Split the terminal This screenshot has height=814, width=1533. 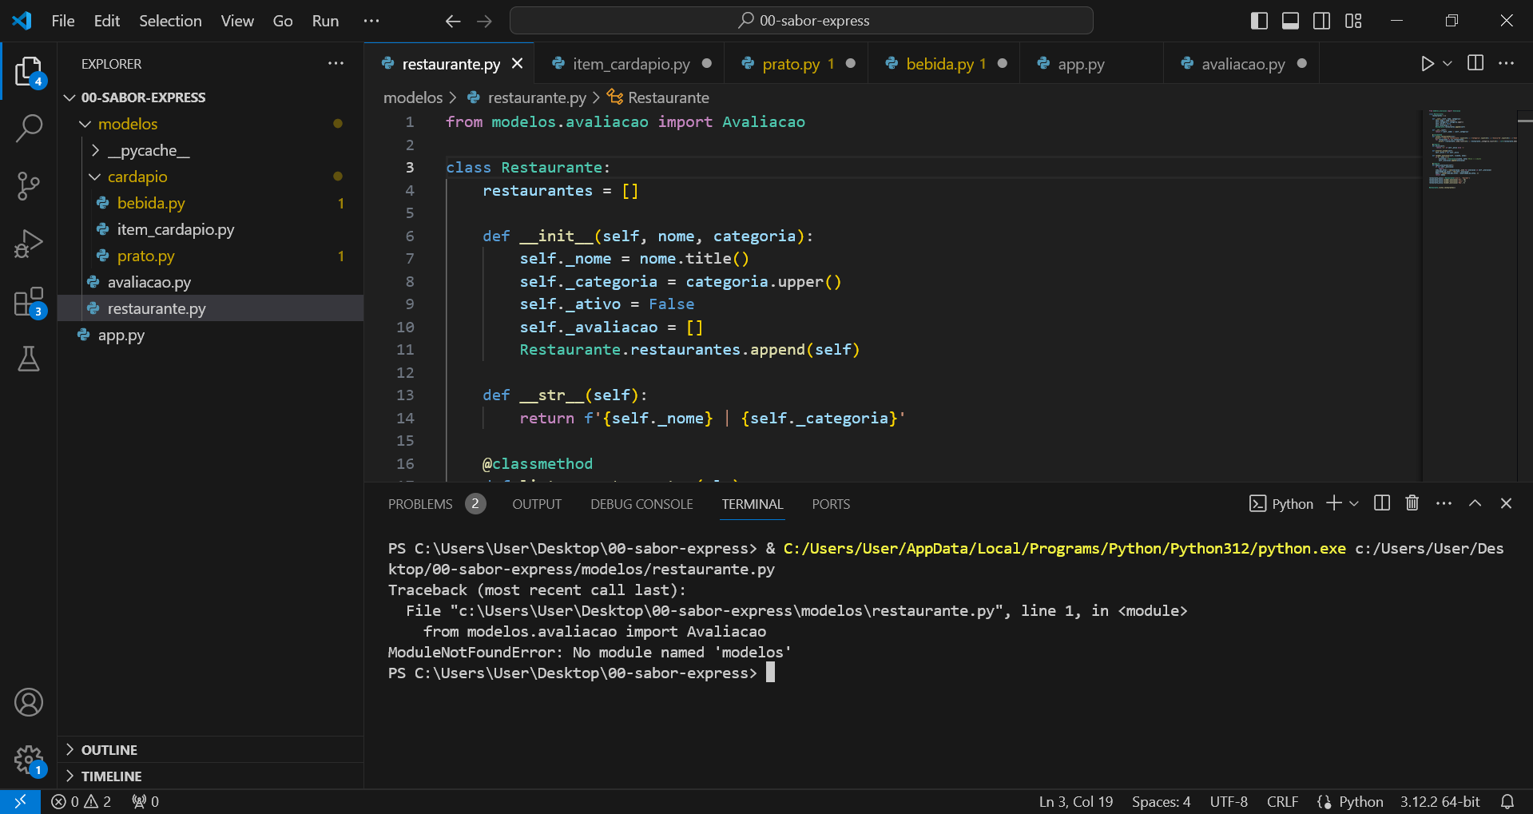click(1382, 503)
